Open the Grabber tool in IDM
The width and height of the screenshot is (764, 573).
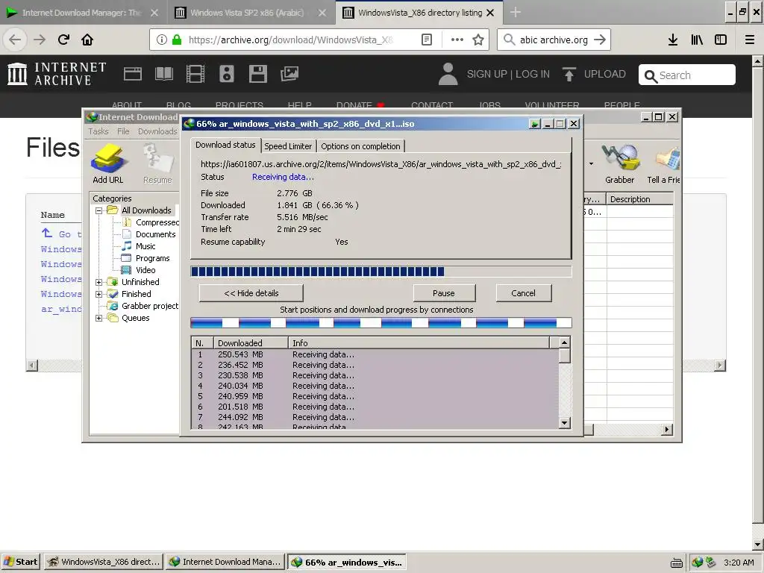click(x=619, y=164)
